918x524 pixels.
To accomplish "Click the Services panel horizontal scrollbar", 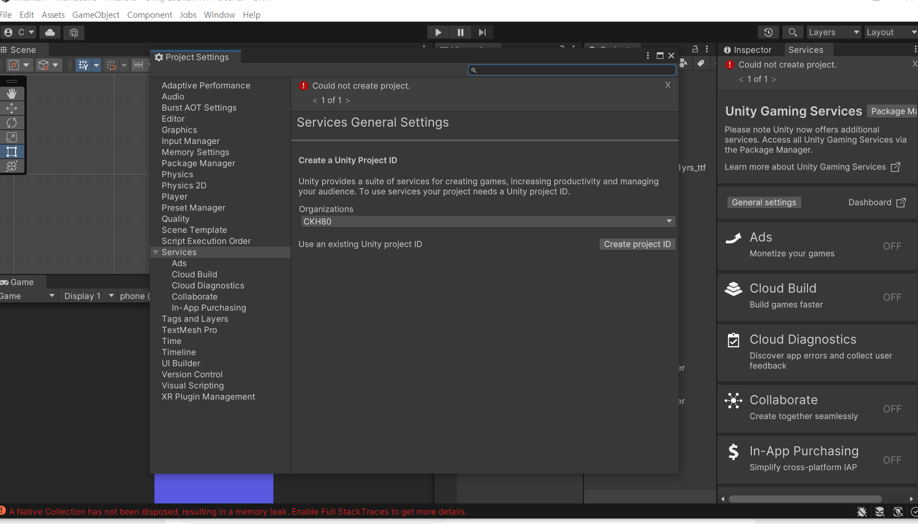I will (805, 499).
